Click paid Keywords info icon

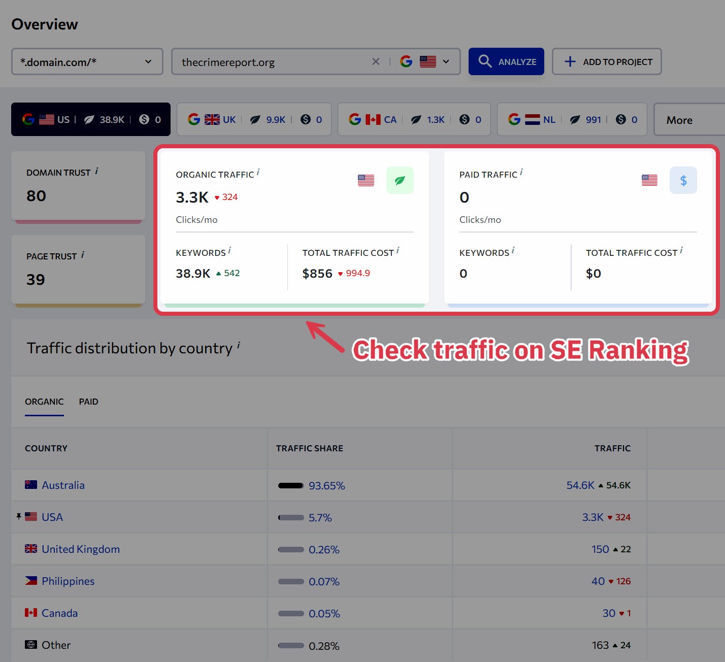tap(513, 250)
